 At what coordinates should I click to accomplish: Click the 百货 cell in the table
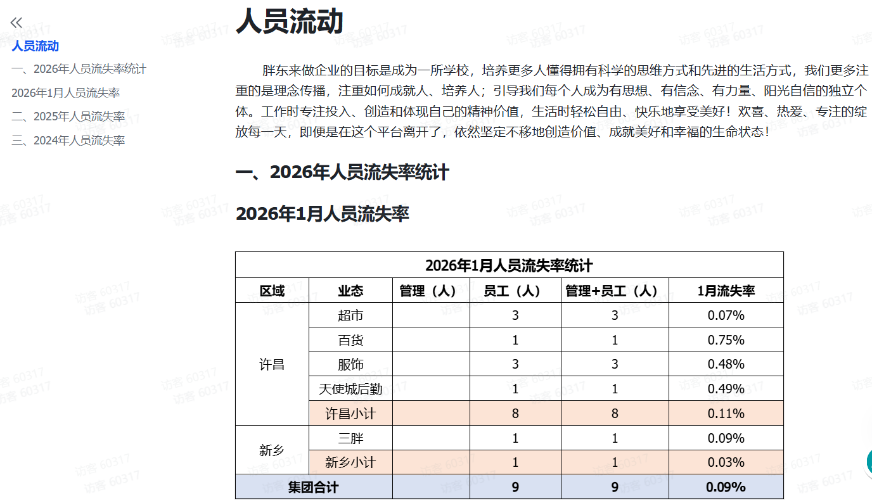[x=350, y=340]
